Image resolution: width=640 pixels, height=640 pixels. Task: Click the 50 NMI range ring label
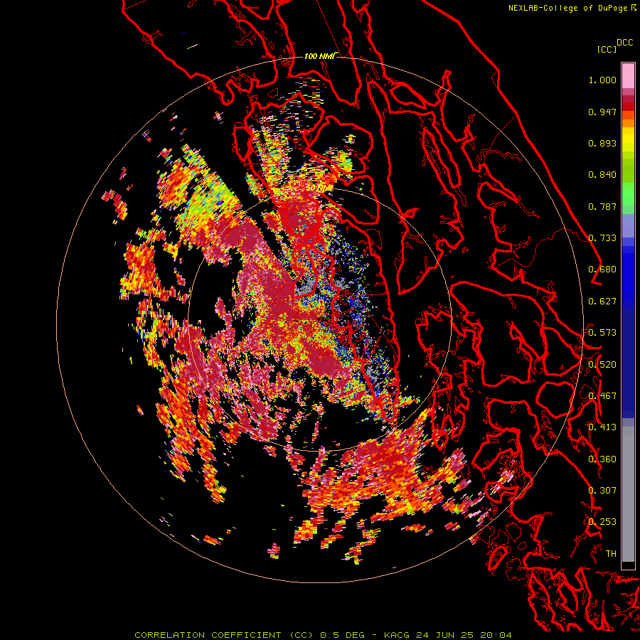(319, 188)
